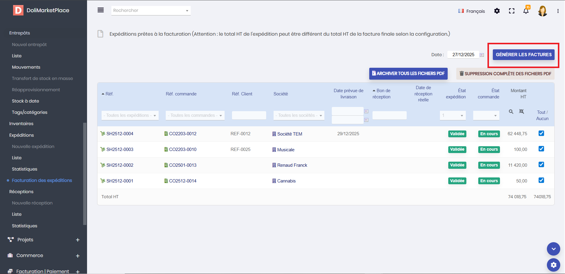Expand the Projets menu section

78,240
